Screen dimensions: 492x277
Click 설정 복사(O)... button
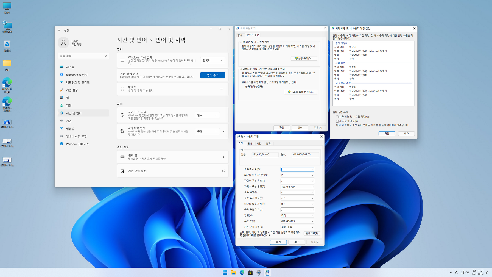click(304, 59)
